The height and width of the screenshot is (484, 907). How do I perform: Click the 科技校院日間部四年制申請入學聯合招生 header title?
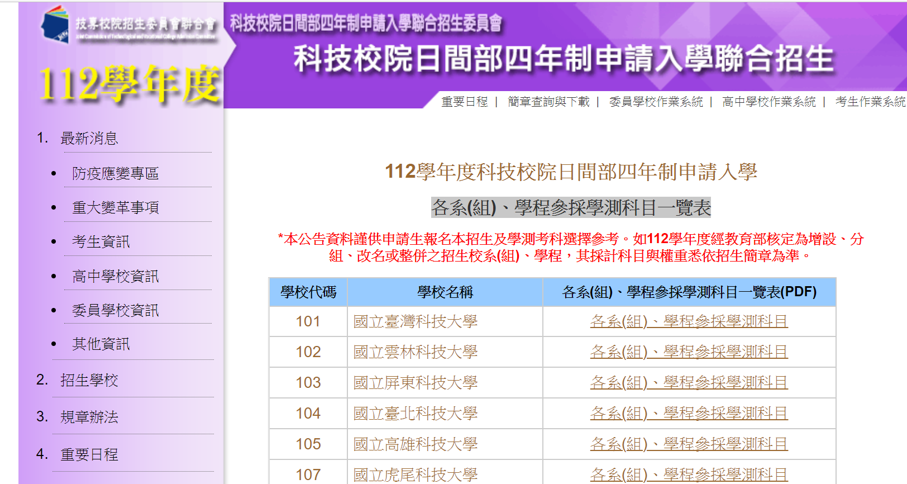(564, 59)
